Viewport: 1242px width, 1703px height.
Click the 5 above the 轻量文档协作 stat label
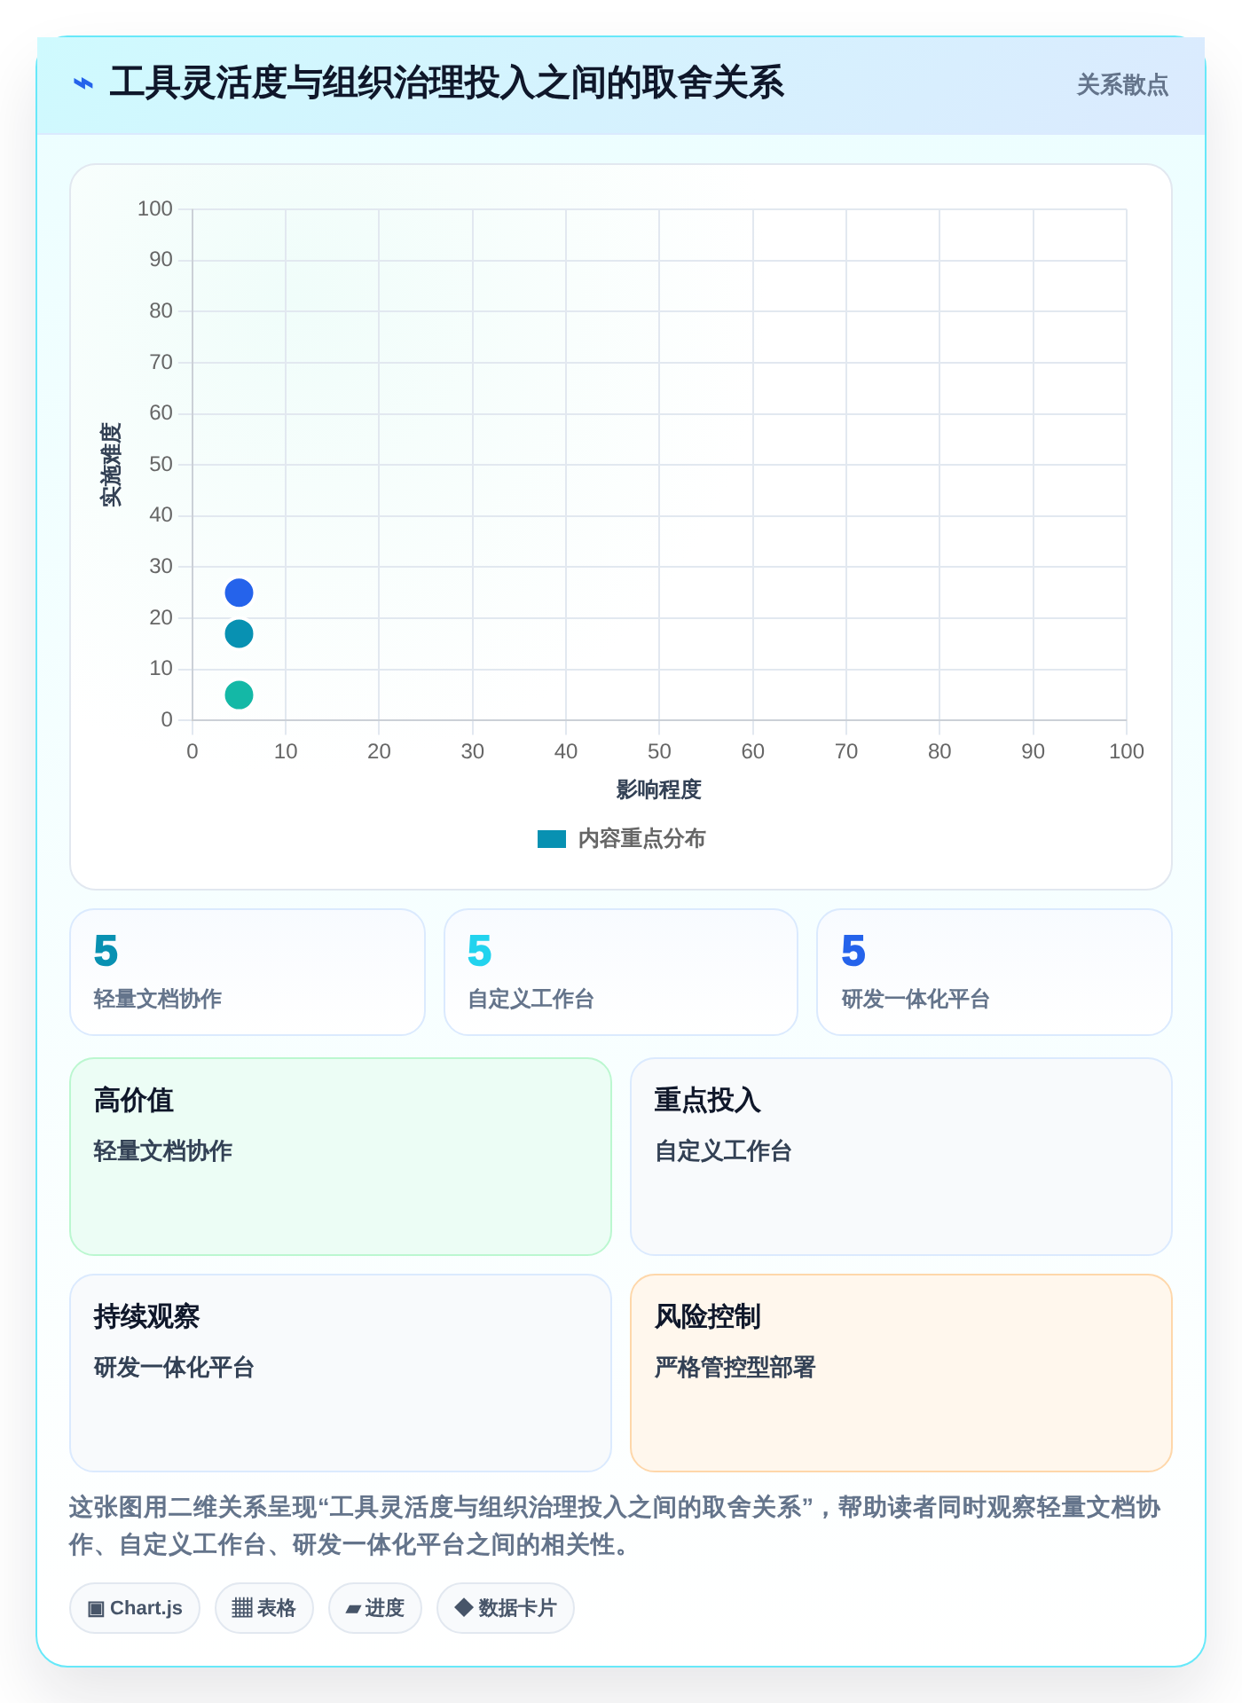point(106,951)
